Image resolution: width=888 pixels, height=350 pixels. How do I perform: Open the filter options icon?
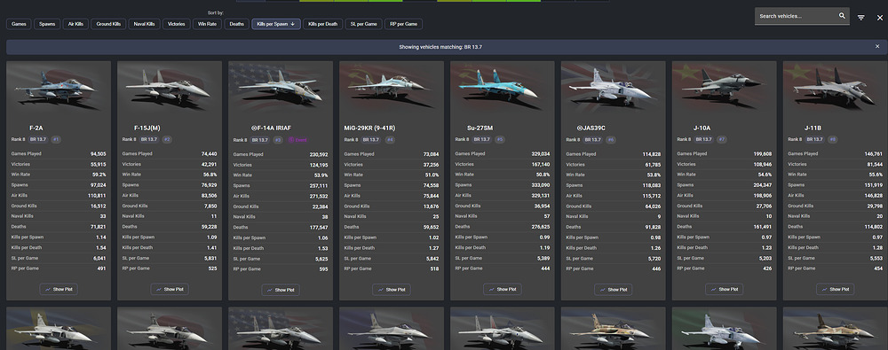tap(860, 18)
